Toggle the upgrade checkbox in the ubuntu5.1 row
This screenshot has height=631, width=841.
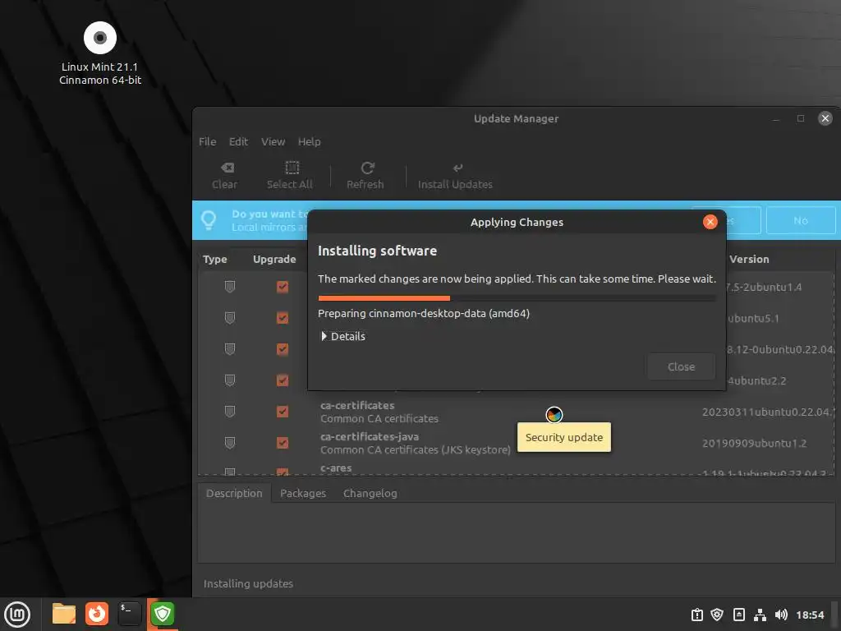(283, 318)
